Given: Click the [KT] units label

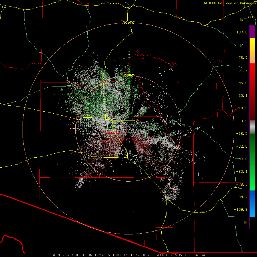Looking at the screenshot, I should [x=244, y=20].
